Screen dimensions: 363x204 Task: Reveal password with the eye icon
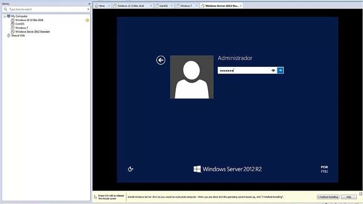[x=273, y=70]
